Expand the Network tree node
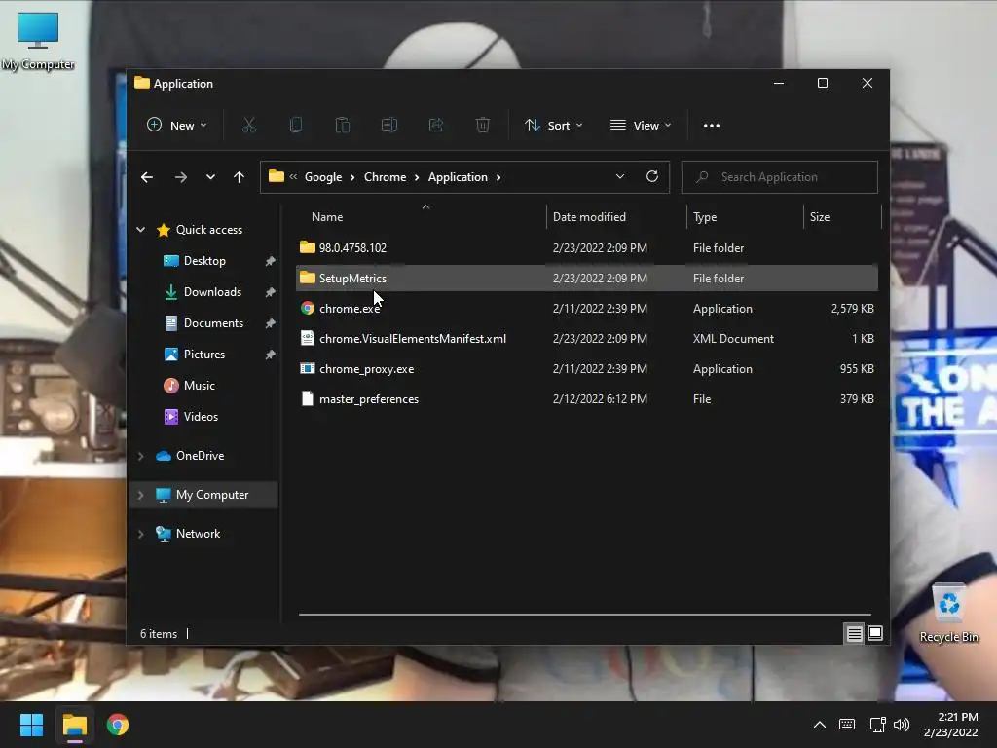The height and width of the screenshot is (748, 997). (141, 534)
